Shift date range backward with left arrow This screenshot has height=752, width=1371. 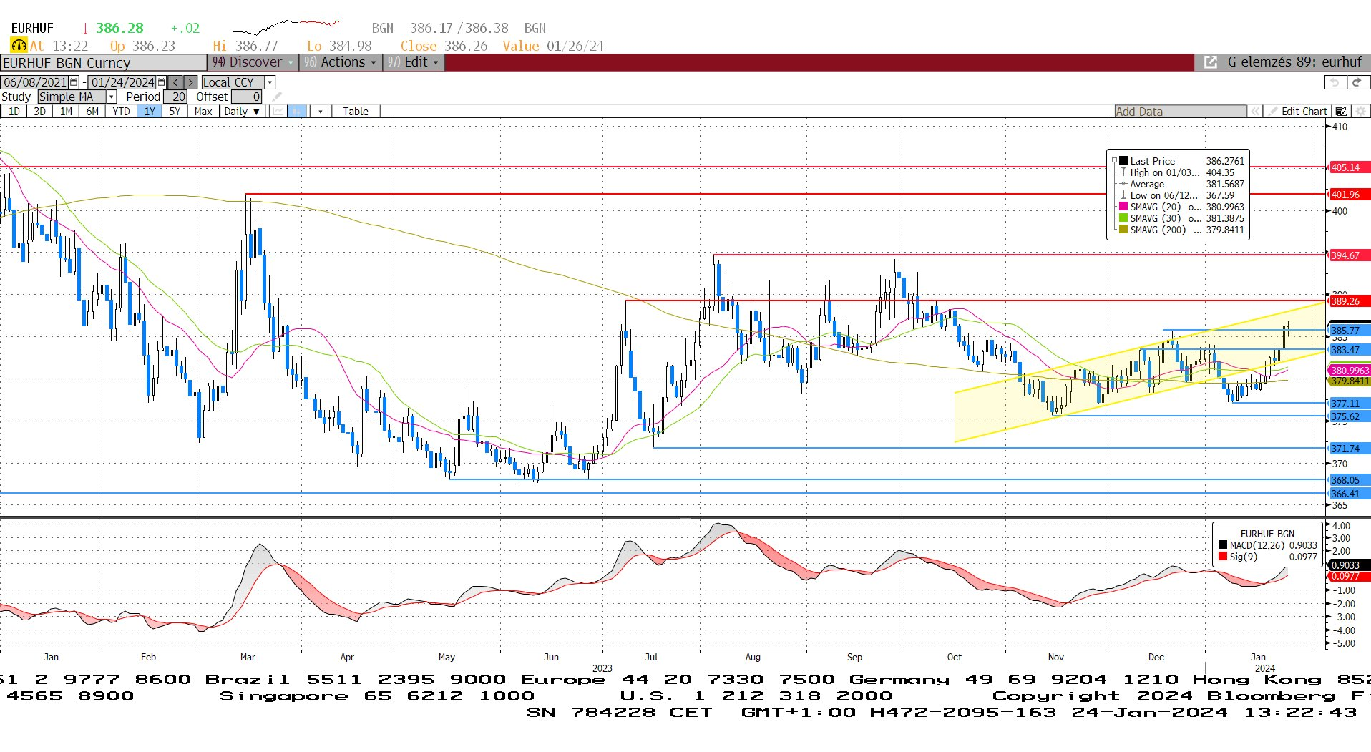click(176, 82)
